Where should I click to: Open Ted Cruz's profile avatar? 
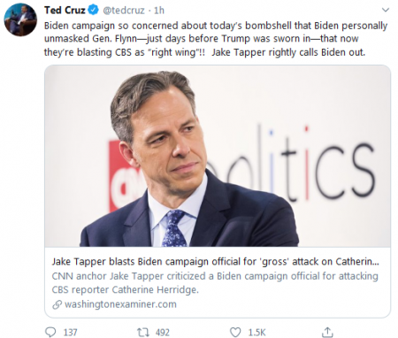(x=20, y=19)
